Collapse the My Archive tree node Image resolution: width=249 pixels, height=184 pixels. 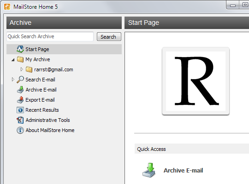click(x=13, y=60)
